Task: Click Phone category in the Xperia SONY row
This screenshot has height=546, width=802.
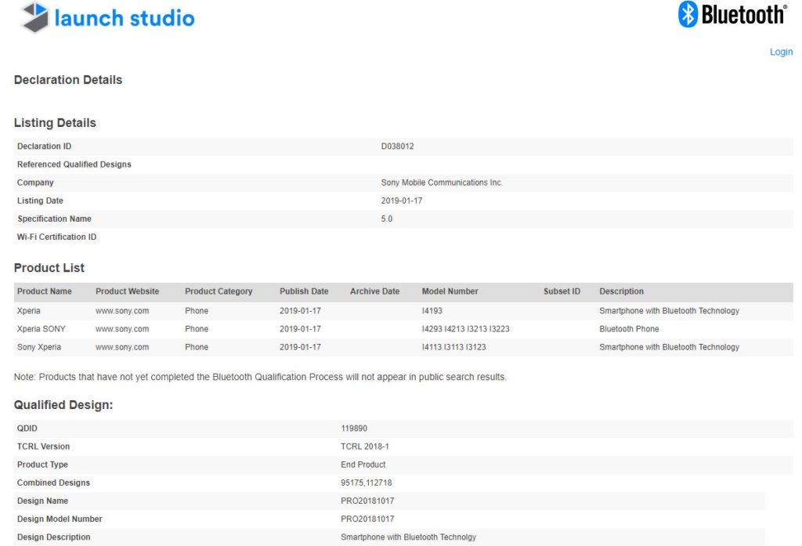Action: tap(197, 329)
